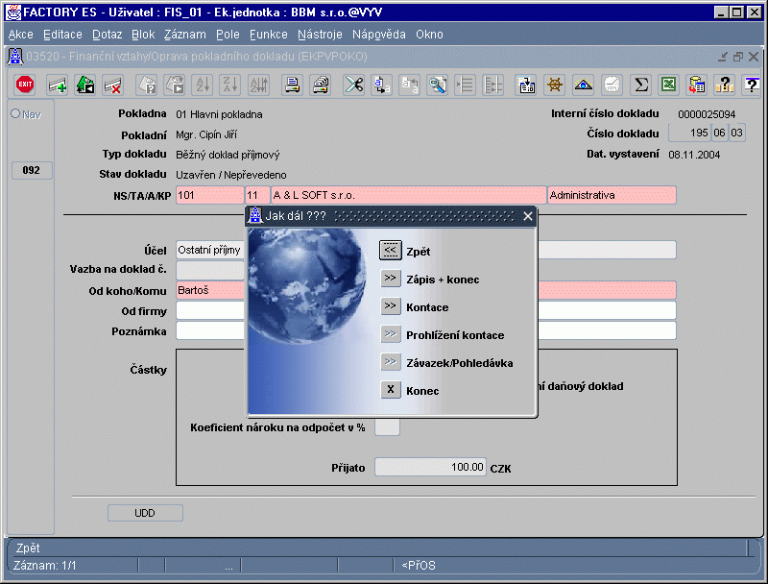Open the Záznam menu
Image resolution: width=768 pixels, height=584 pixels.
coord(184,35)
